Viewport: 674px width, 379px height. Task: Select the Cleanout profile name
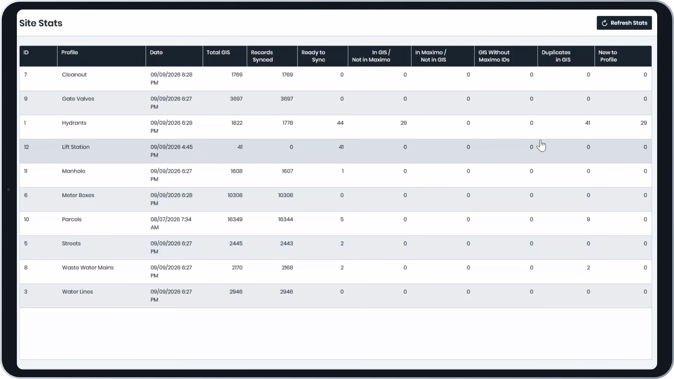point(74,75)
